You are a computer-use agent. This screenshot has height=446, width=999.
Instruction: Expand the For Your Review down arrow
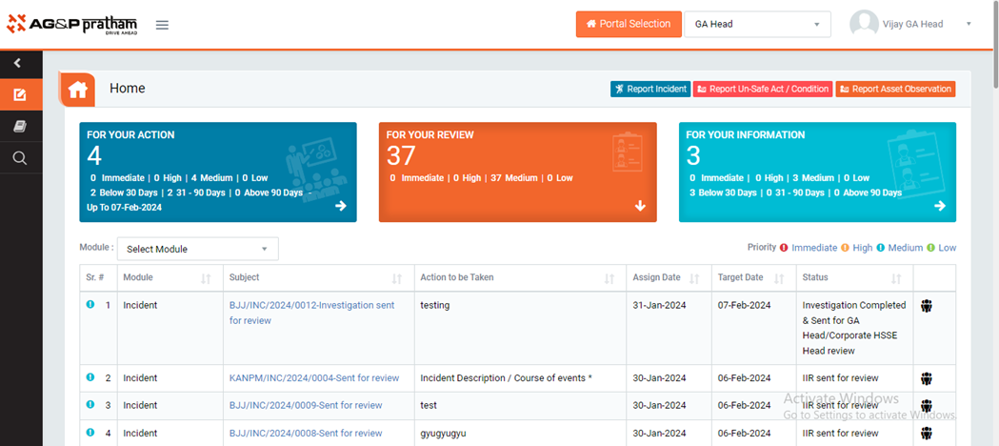point(640,206)
